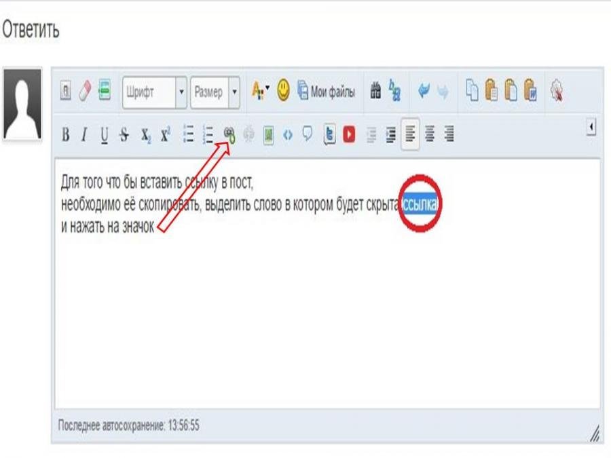Click the code block icon
The height and width of the screenshot is (458, 611).
tap(288, 135)
